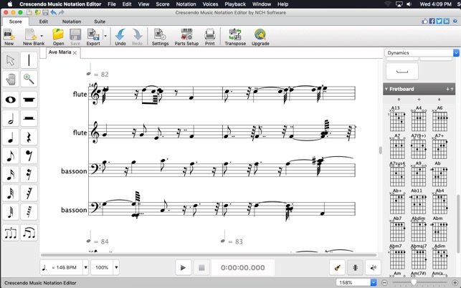
Task: Click the Facebook share icon
Action: (432, 21)
